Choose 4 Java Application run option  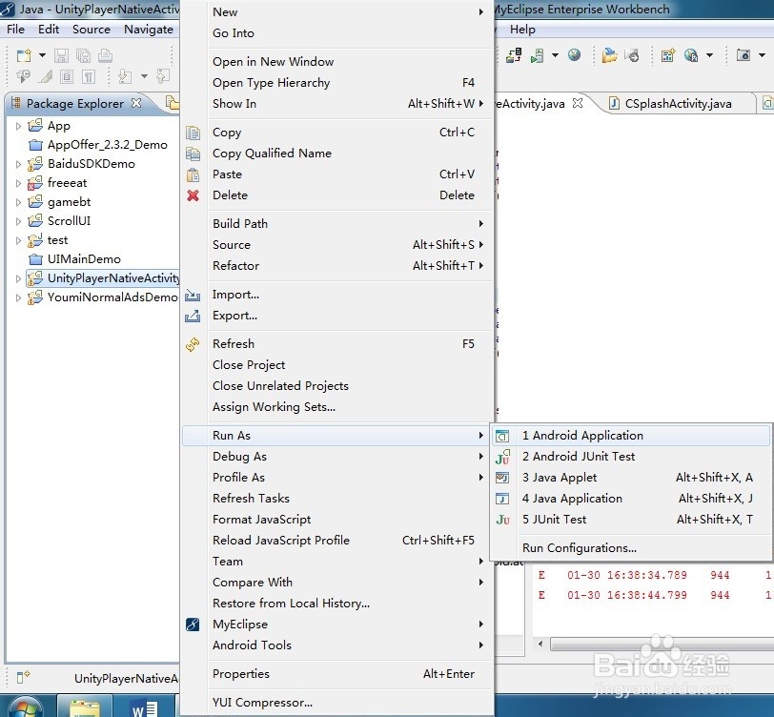[x=631, y=499]
